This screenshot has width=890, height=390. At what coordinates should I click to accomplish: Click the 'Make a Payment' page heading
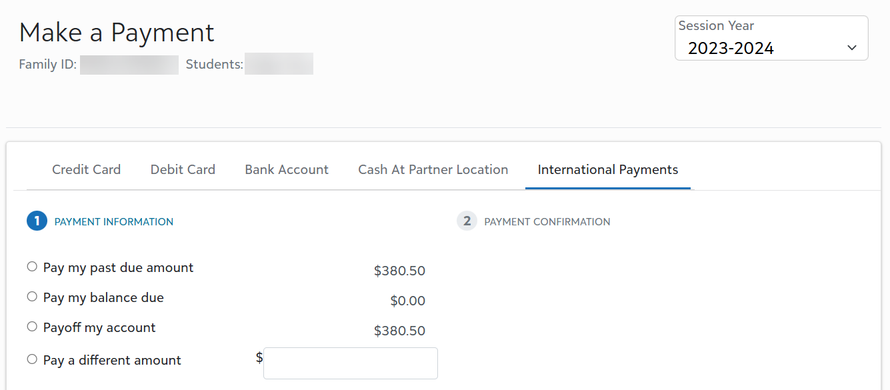tap(117, 32)
